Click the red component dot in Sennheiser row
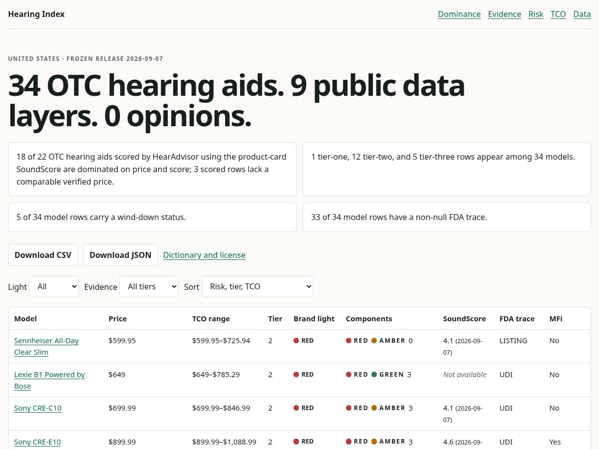 (349, 341)
